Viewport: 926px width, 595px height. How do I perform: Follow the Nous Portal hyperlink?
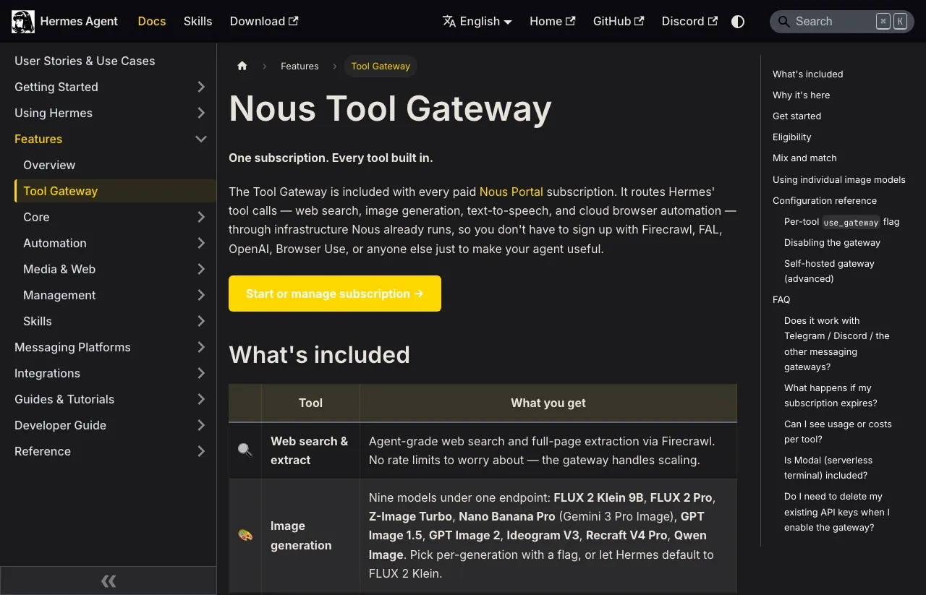pos(511,192)
